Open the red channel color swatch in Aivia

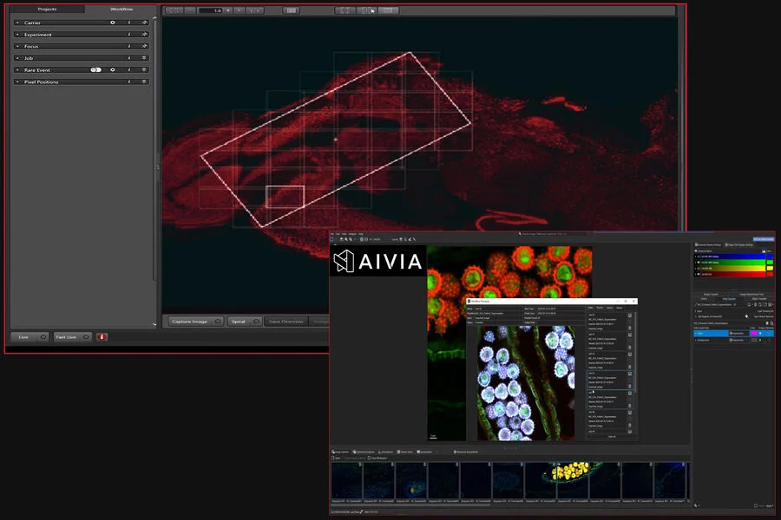click(x=770, y=274)
